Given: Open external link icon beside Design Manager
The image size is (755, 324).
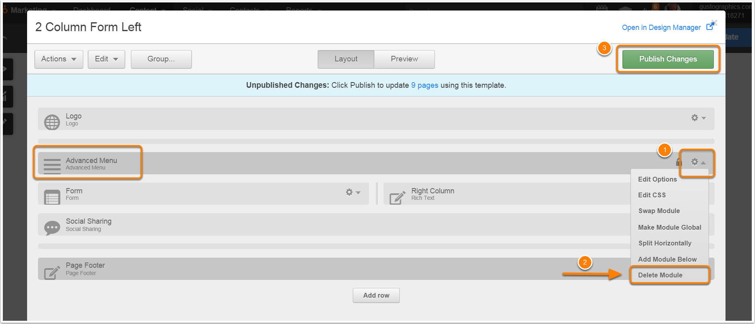Looking at the screenshot, I should tap(710, 27).
